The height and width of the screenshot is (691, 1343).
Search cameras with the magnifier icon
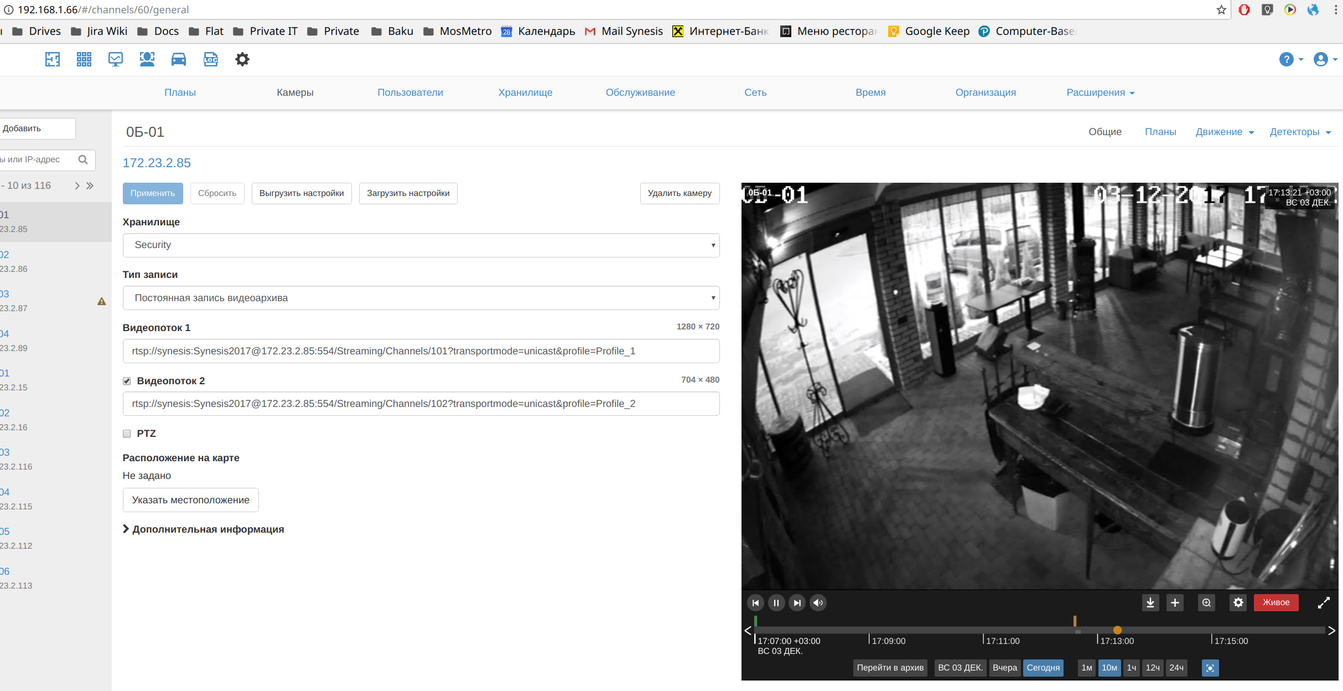pyautogui.click(x=83, y=159)
